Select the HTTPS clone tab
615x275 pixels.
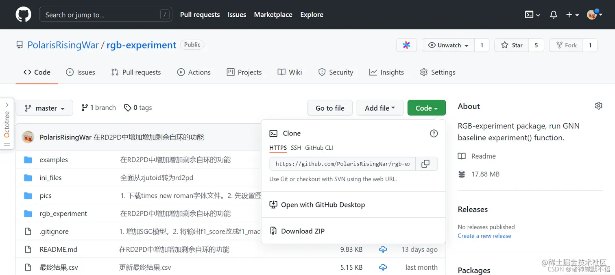[x=278, y=148]
